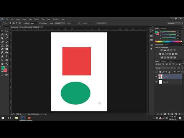
Task: Open the Window menu
Action: (56, 19)
